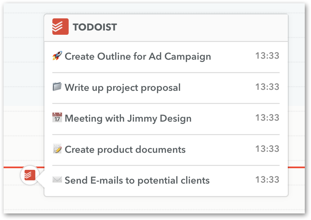
Task: Select the Meeting with Jimmy Design entry
Action: pos(128,118)
